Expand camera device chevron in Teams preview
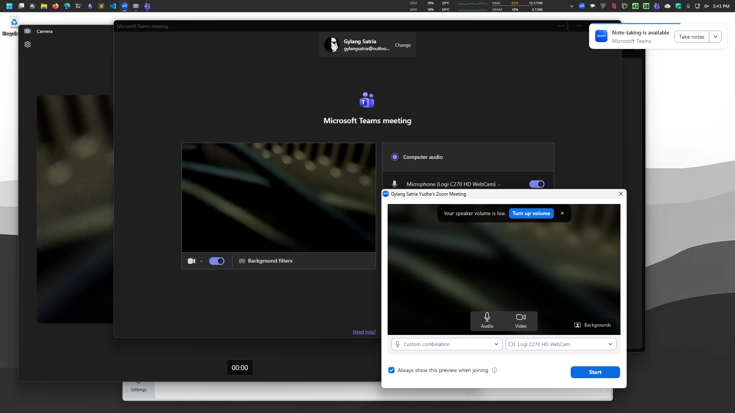 (201, 261)
